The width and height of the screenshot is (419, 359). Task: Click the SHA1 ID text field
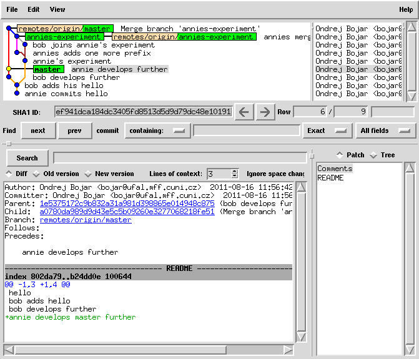[143, 112]
